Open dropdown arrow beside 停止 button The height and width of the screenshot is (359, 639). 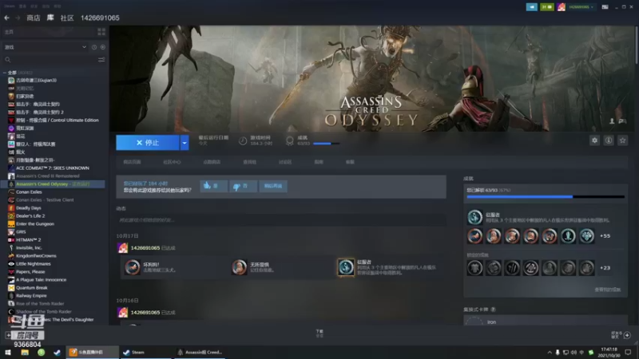coord(185,143)
